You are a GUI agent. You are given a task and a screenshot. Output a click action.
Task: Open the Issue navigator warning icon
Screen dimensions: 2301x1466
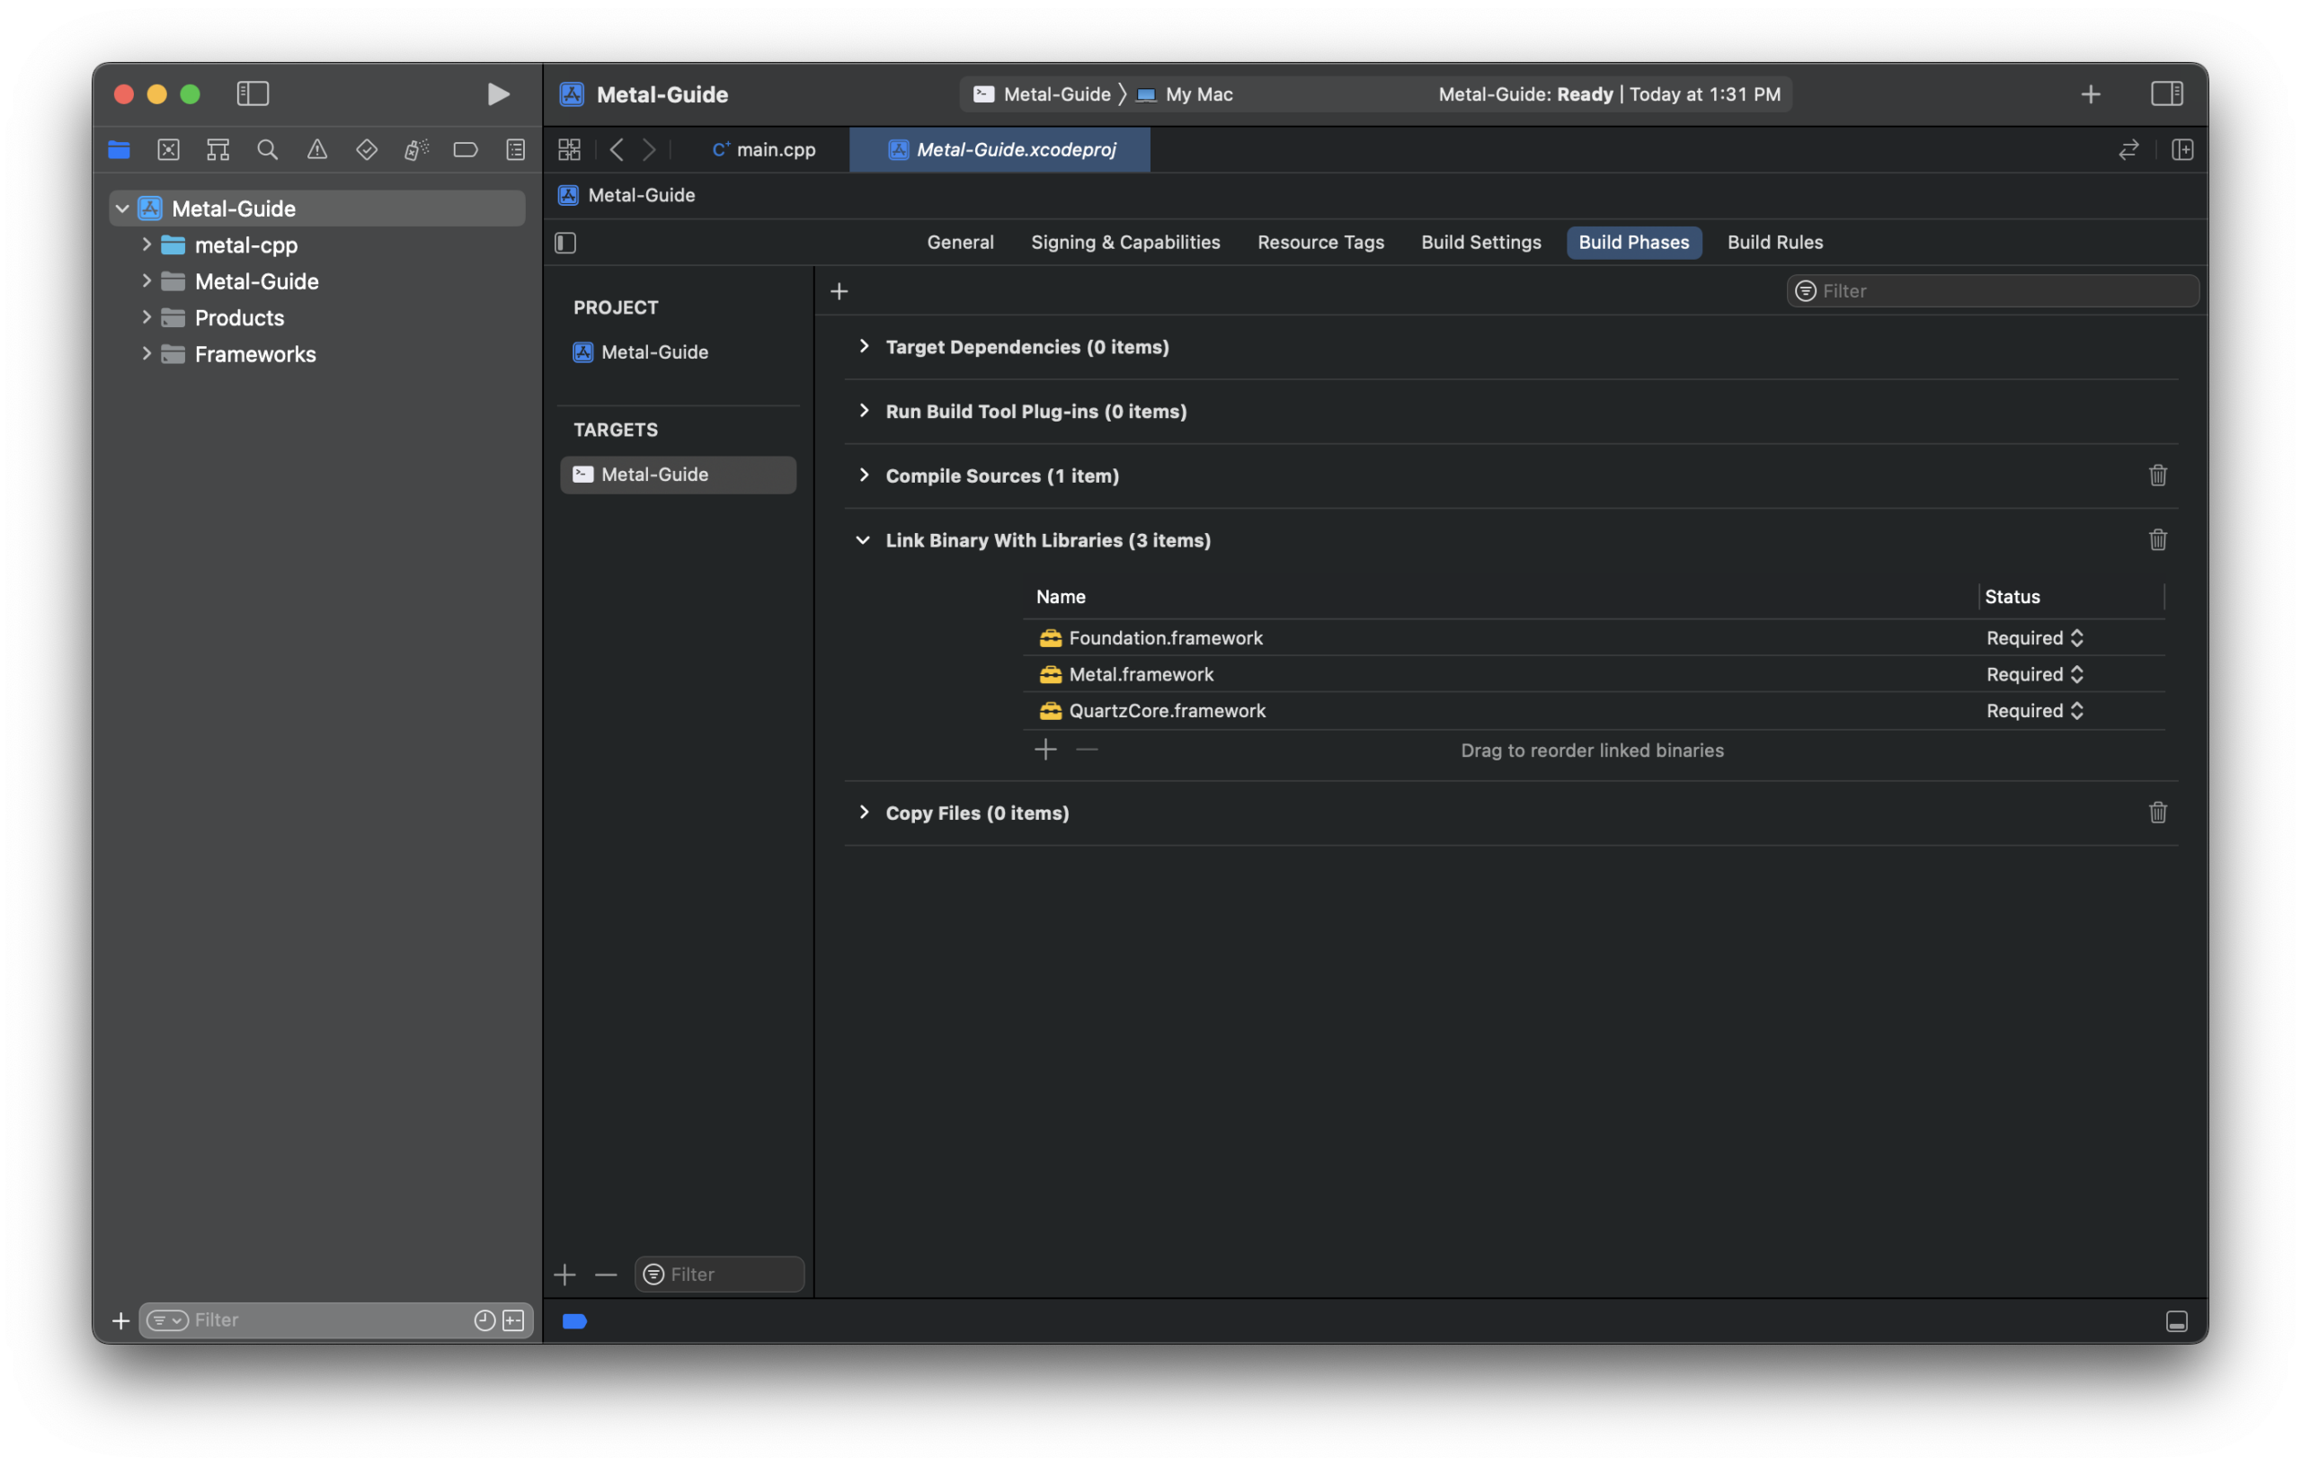pos(317,150)
